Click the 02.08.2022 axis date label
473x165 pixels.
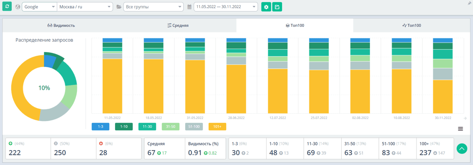coord(360,118)
